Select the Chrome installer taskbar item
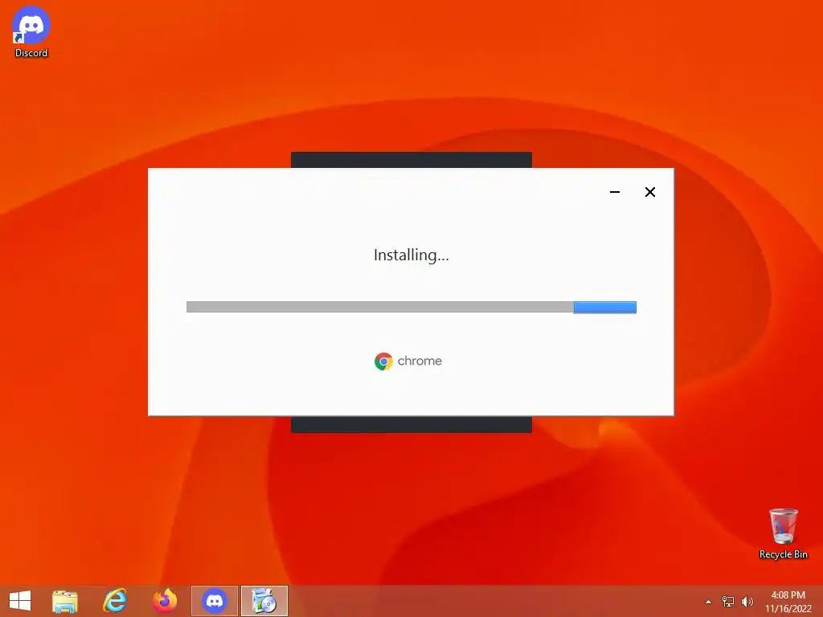The width and height of the screenshot is (823, 617). pyautogui.click(x=264, y=601)
